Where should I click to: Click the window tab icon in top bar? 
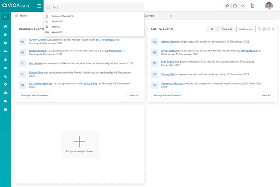235,6
